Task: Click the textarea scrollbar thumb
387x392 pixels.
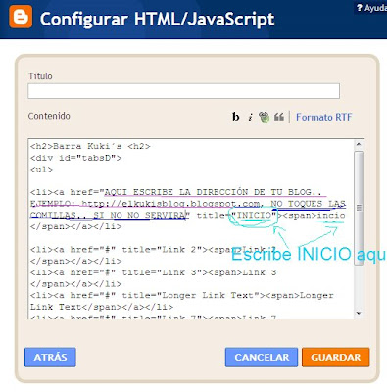Action: click(x=359, y=208)
